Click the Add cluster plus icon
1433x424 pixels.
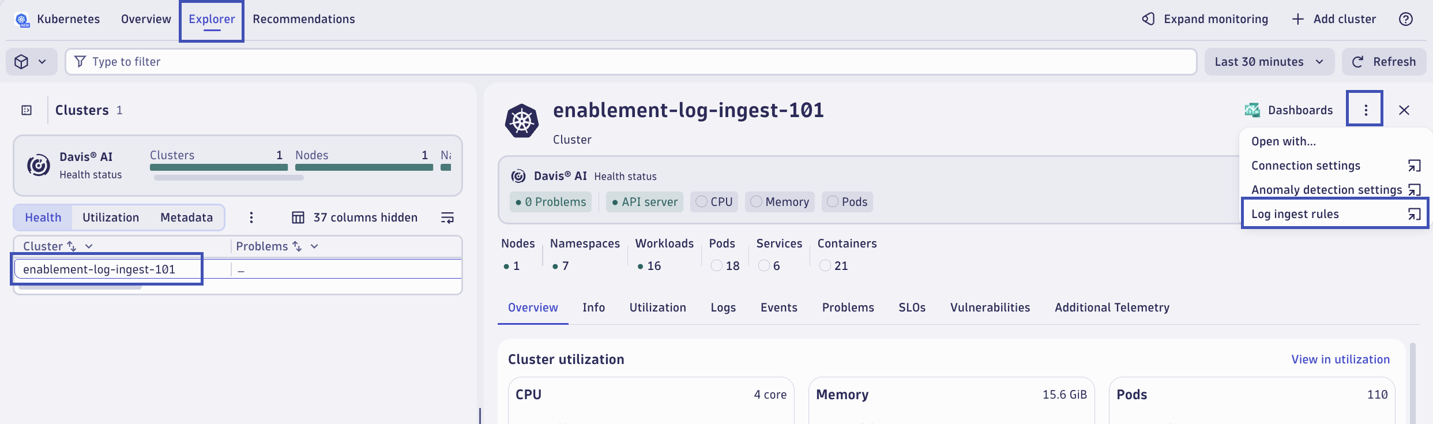1297,19
